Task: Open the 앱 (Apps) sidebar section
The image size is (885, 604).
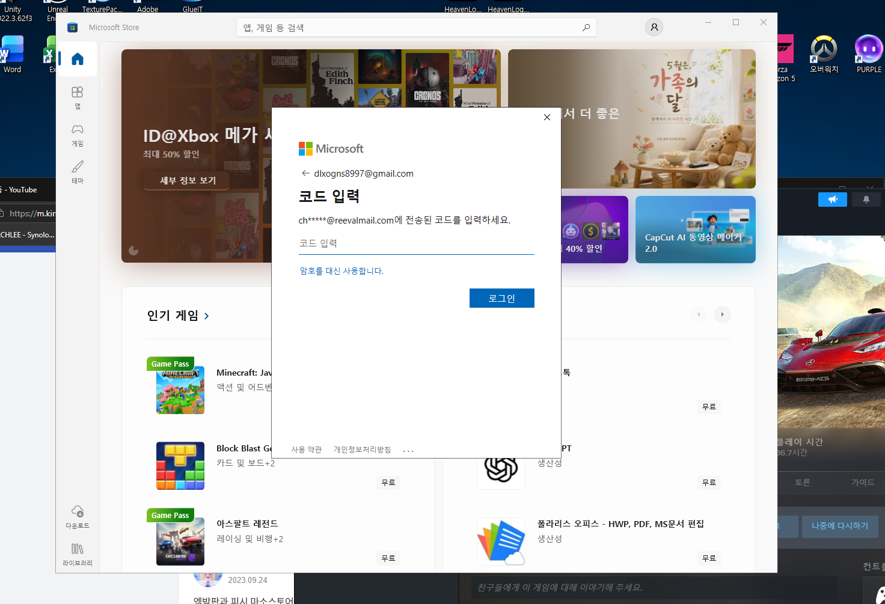Action: tap(77, 97)
